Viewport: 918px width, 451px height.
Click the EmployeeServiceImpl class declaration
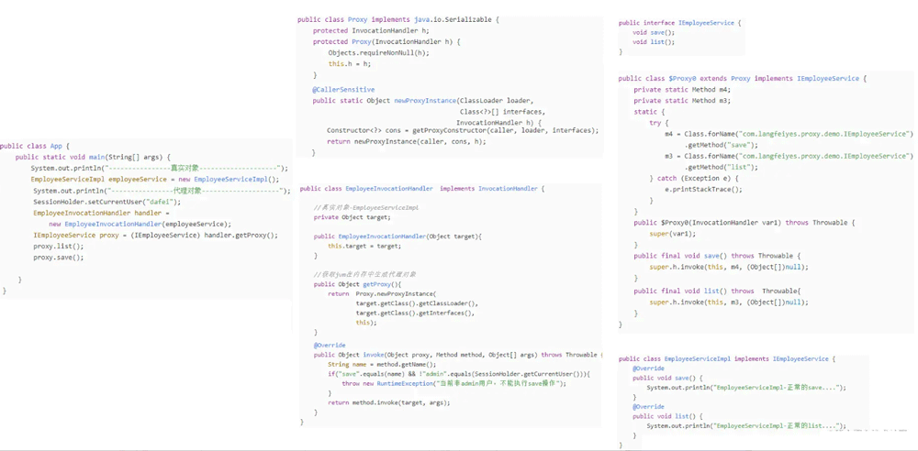pos(723,358)
